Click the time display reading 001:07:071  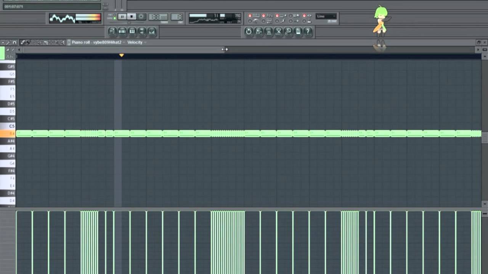[x=51, y=6]
